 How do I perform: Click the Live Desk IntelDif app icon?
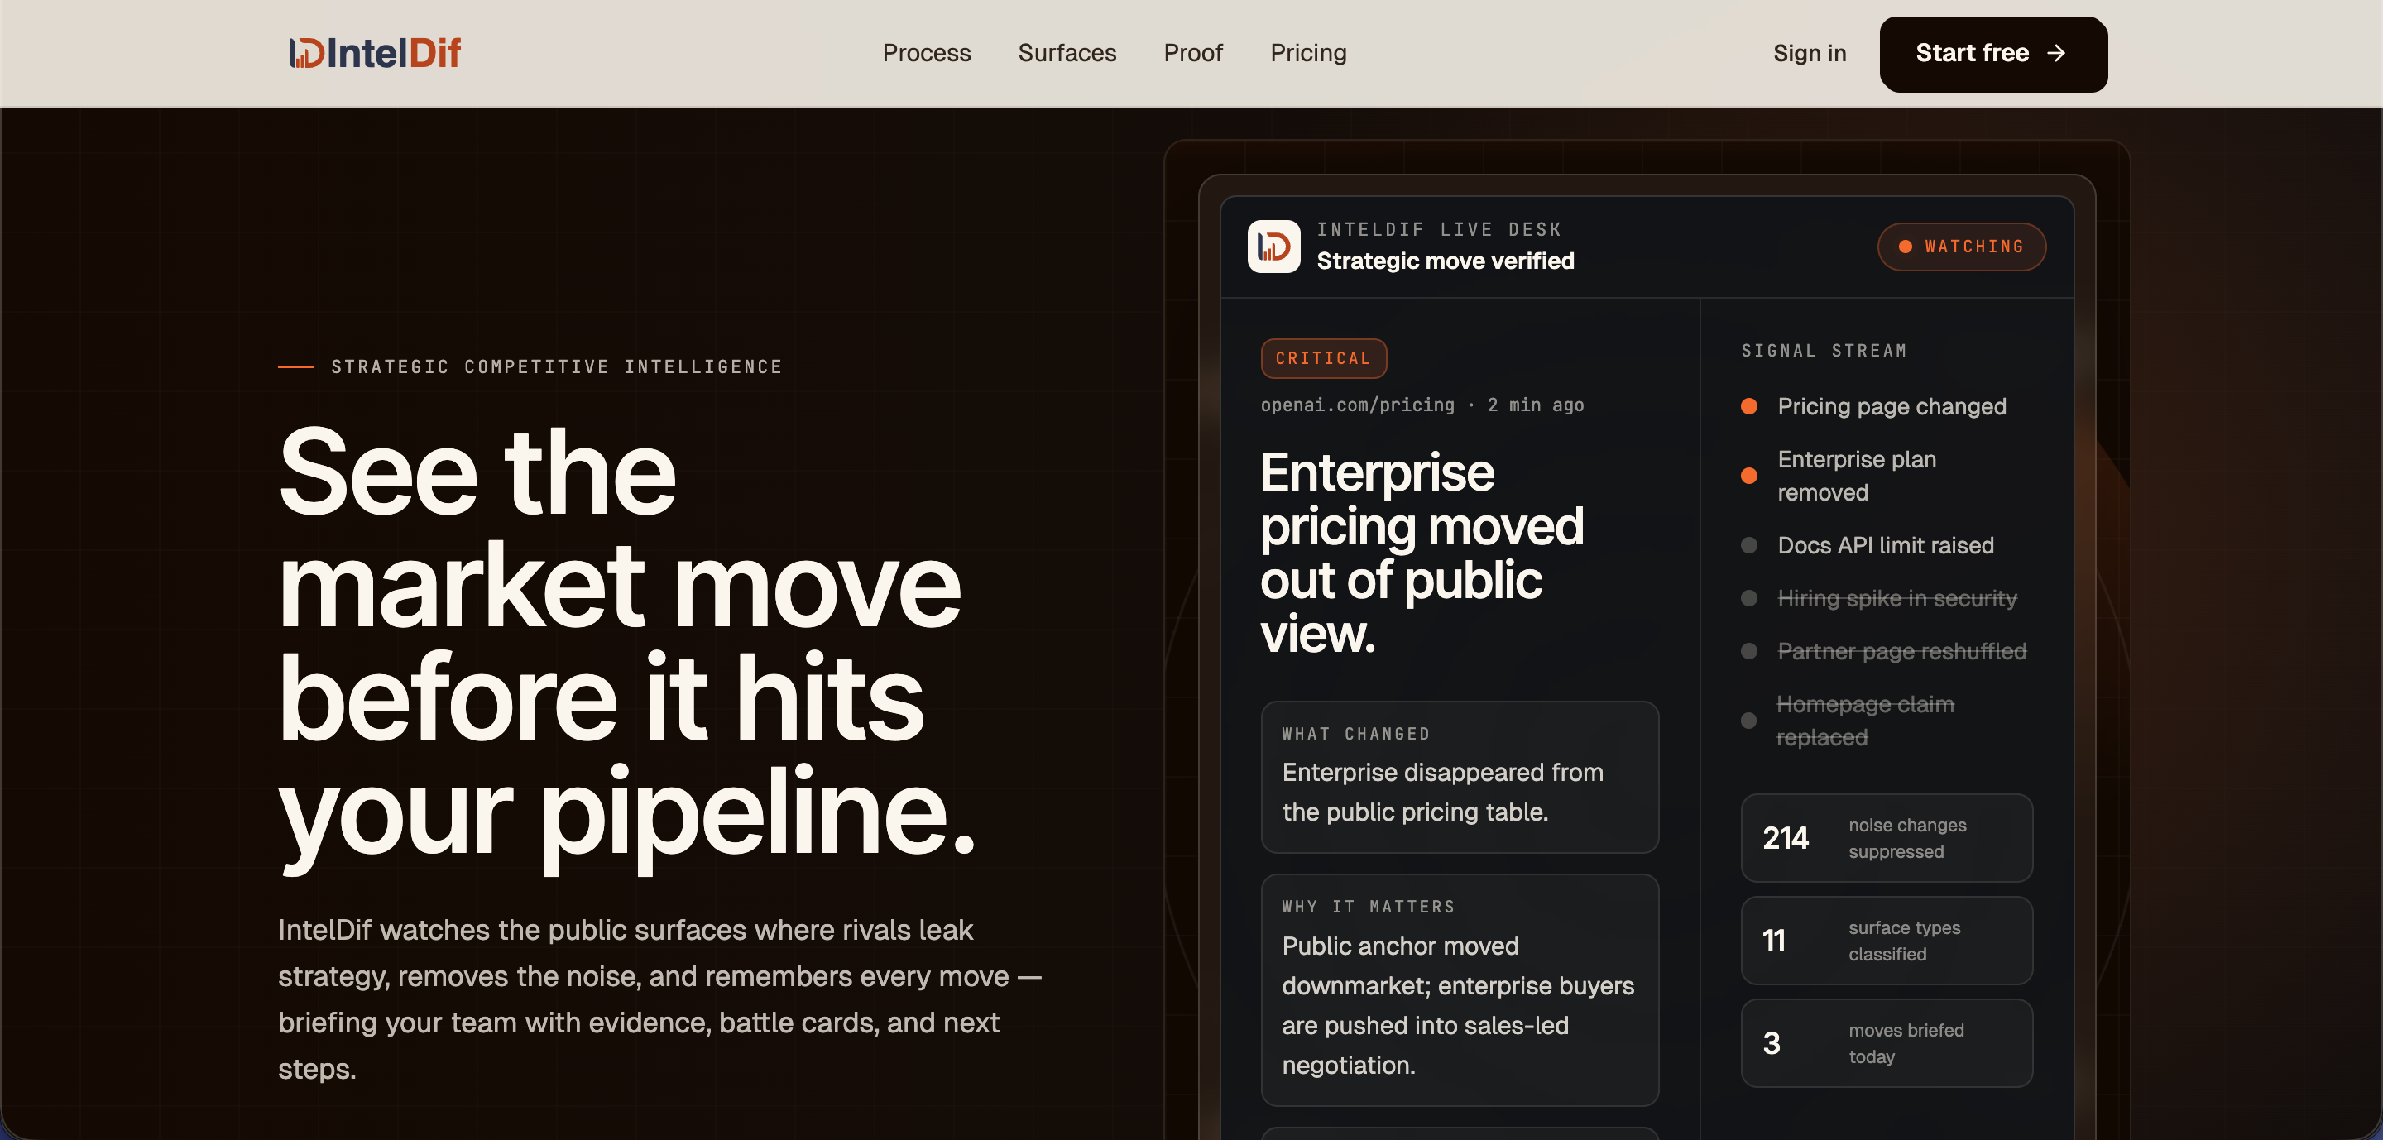[1273, 246]
